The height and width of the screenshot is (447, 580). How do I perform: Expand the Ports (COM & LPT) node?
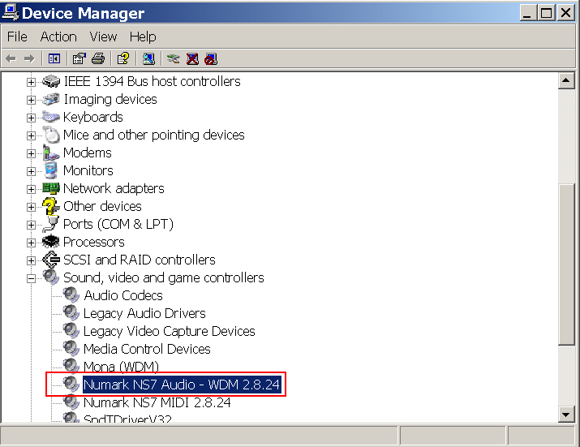click(x=31, y=224)
